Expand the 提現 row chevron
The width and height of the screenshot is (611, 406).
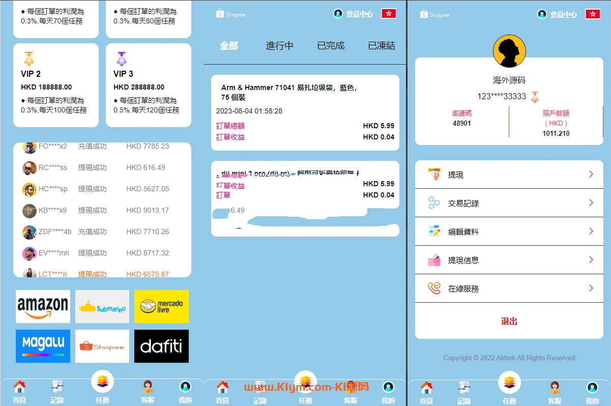pyautogui.click(x=591, y=175)
